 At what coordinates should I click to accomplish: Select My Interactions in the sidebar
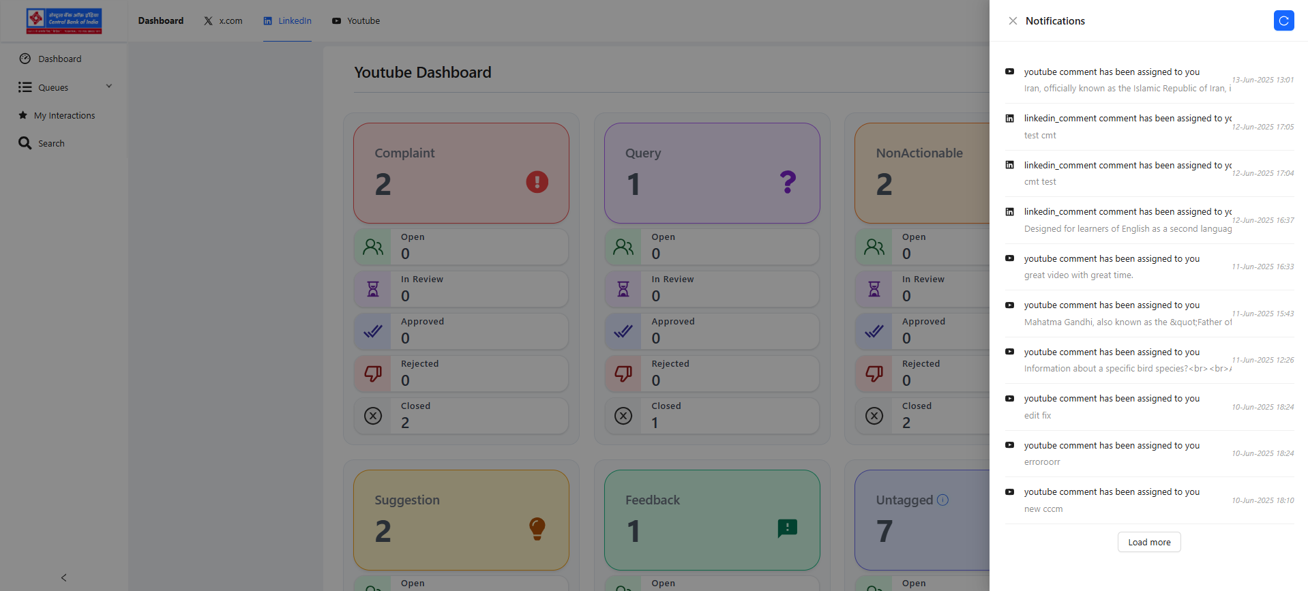64,115
